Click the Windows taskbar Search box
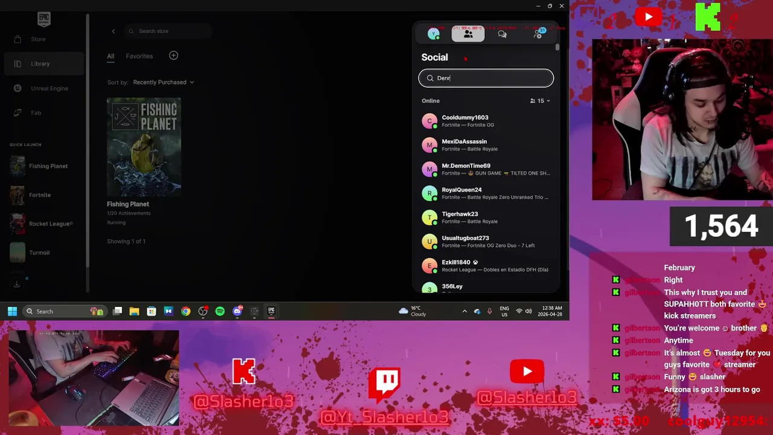773x435 pixels. click(x=65, y=311)
